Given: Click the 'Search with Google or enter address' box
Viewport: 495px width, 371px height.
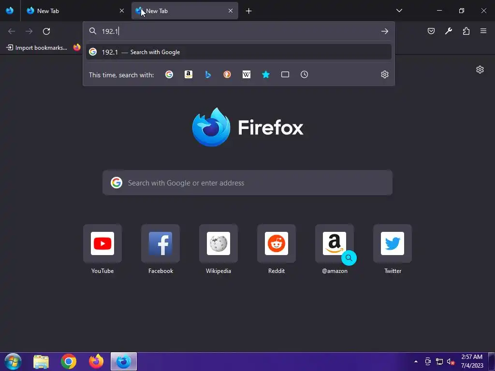Looking at the screenshot, I should click(x=247, y=183).
